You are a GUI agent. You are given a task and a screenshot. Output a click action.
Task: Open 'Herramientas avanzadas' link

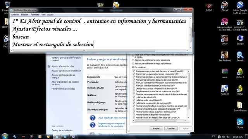[x=63, y=89]
